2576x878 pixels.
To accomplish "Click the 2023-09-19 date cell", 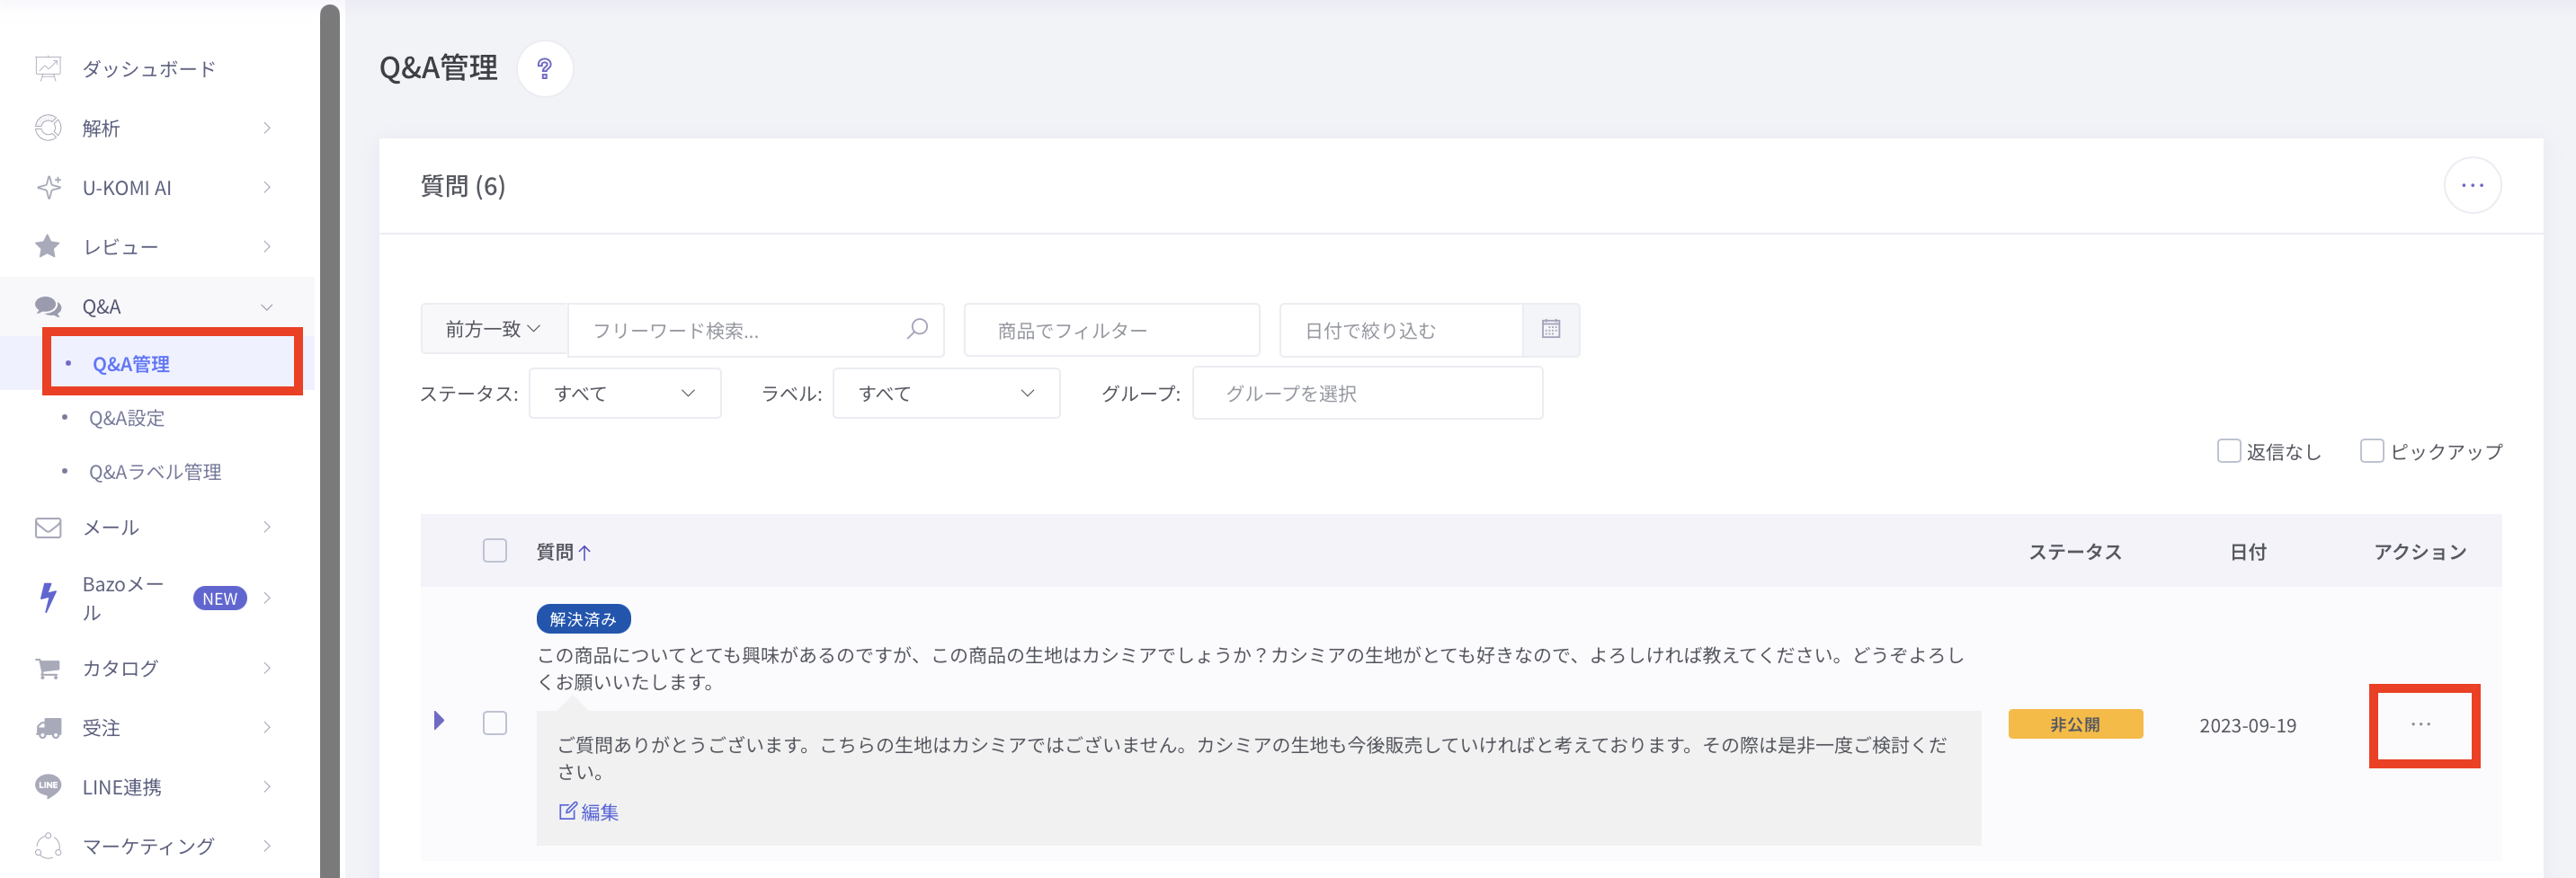I will 2247,726.
